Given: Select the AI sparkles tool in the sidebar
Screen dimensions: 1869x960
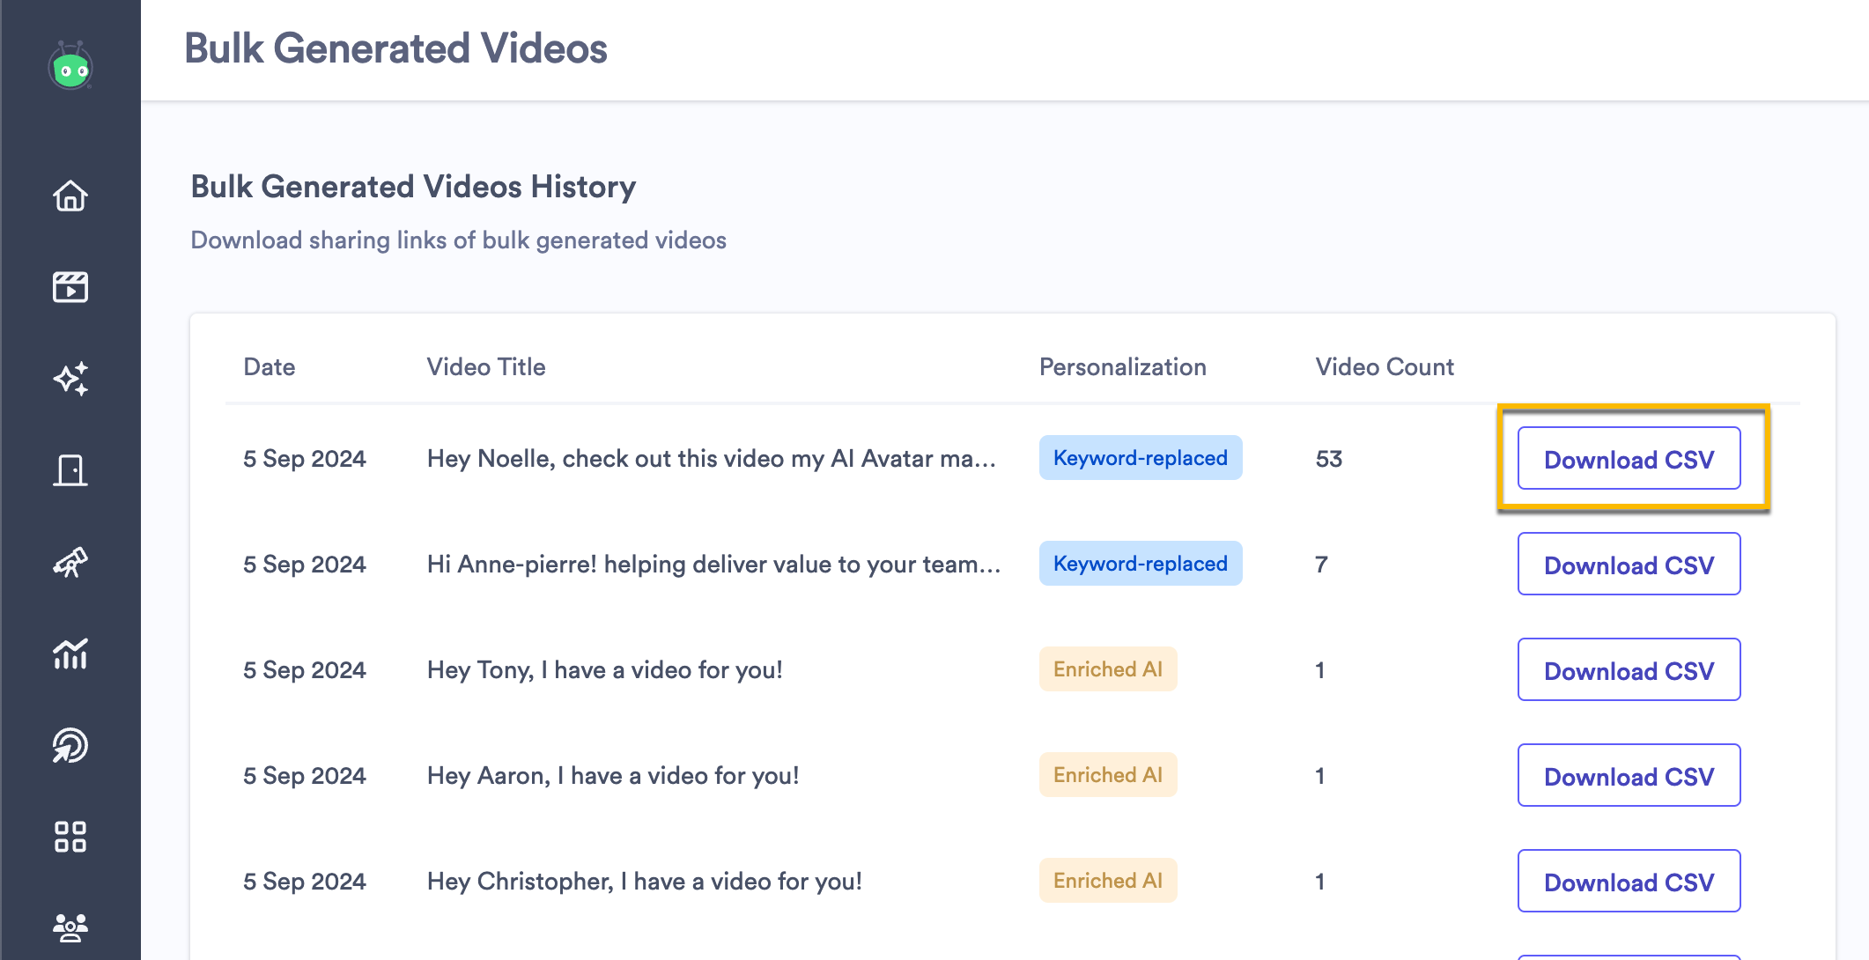Looking at the screenshot, I should tap(71, 380).
